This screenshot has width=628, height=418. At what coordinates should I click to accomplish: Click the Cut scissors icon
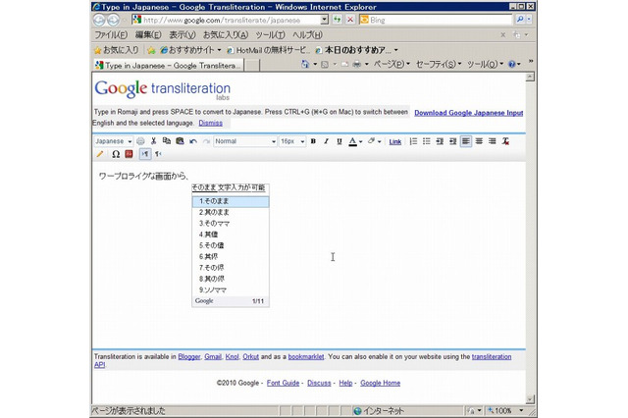pos(153,141)
